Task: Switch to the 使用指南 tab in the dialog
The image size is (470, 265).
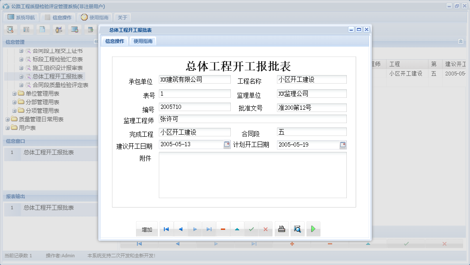Action: point(143,42)
